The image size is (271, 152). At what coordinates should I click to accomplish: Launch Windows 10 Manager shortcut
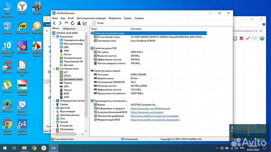coord(7,49)
